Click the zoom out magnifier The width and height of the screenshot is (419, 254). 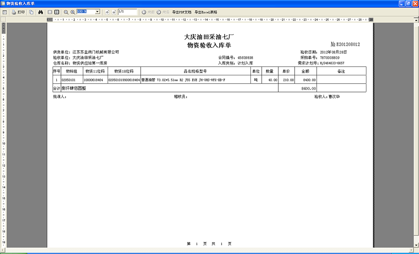66,12
